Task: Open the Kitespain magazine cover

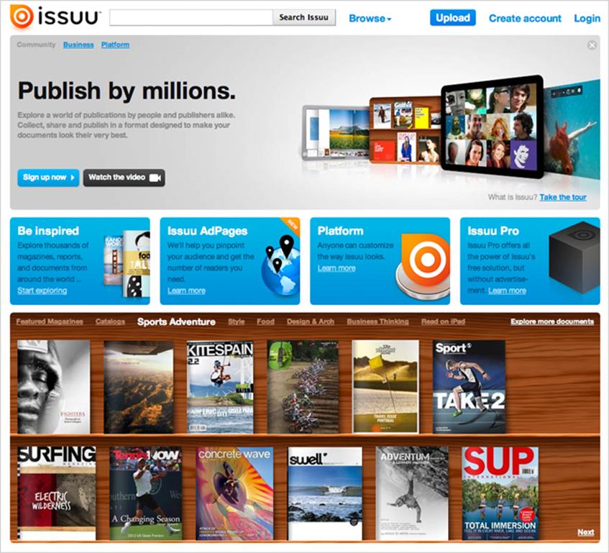Action: tap(220, 387)
